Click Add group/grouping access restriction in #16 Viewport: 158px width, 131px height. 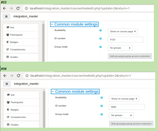[x=131, y=124]
